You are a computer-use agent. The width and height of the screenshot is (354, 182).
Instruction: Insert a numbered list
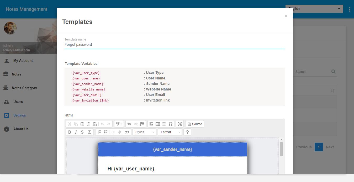click(99, 132)
